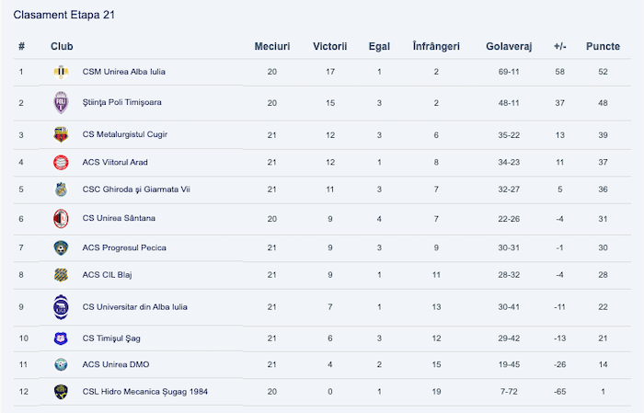Open CSL Hidro Mecanica Șugag 1984 team link
The width and height of the screenshot is (644, 413).
[145, 392]
